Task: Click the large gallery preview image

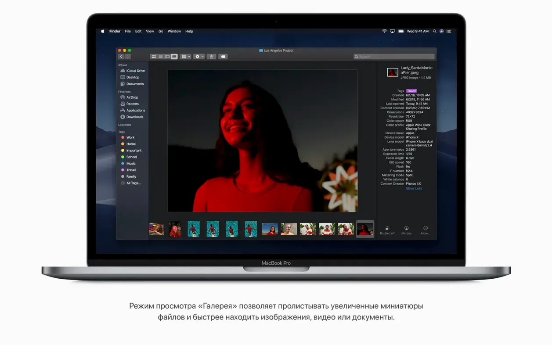Action: coord(263,141)
